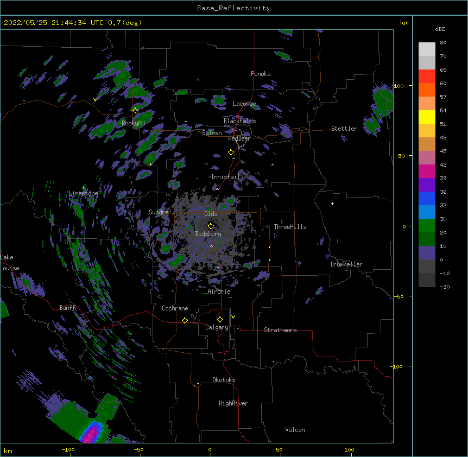Click the Sundre town label
Screen dimensions: 468x457
click(x=159, y=212)
